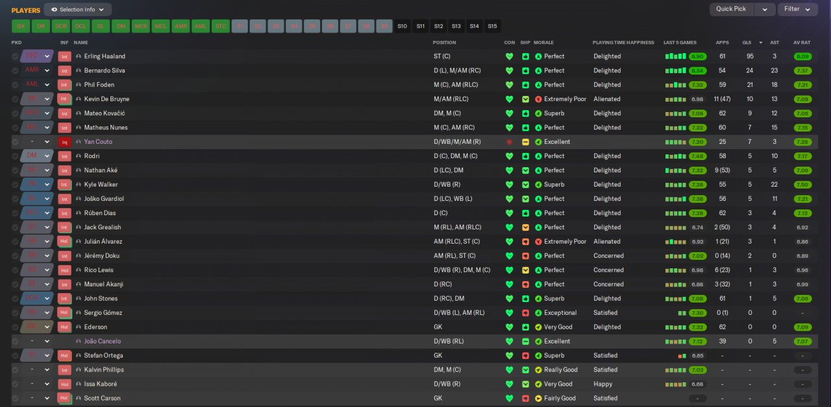Click Kevin De Bruyne's Extremely Poor morale icon
The height and width of the screenshot is (407, 831).
tap(538, 99)
